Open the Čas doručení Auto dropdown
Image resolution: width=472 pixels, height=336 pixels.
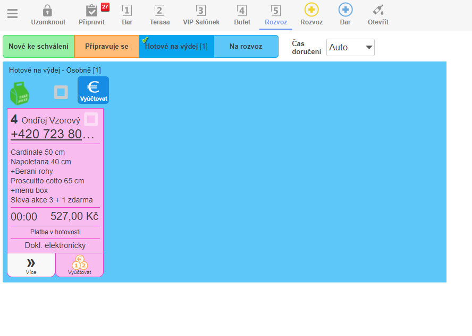coord(350,47)
